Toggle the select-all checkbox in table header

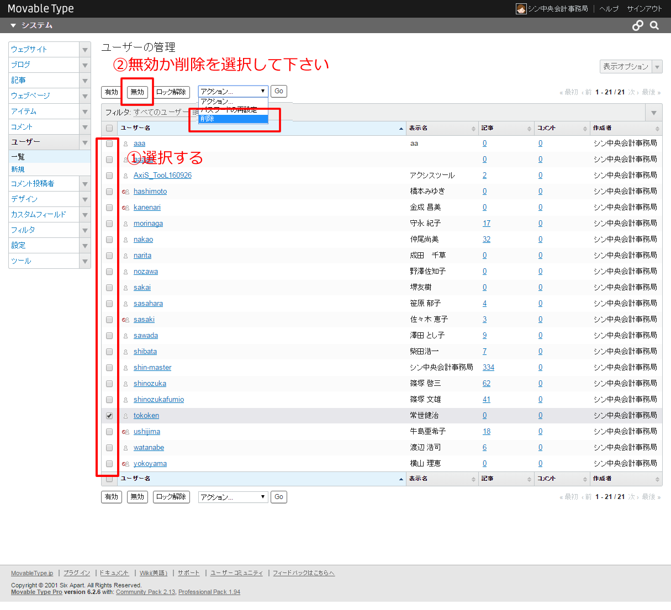[x=109, y=128]
